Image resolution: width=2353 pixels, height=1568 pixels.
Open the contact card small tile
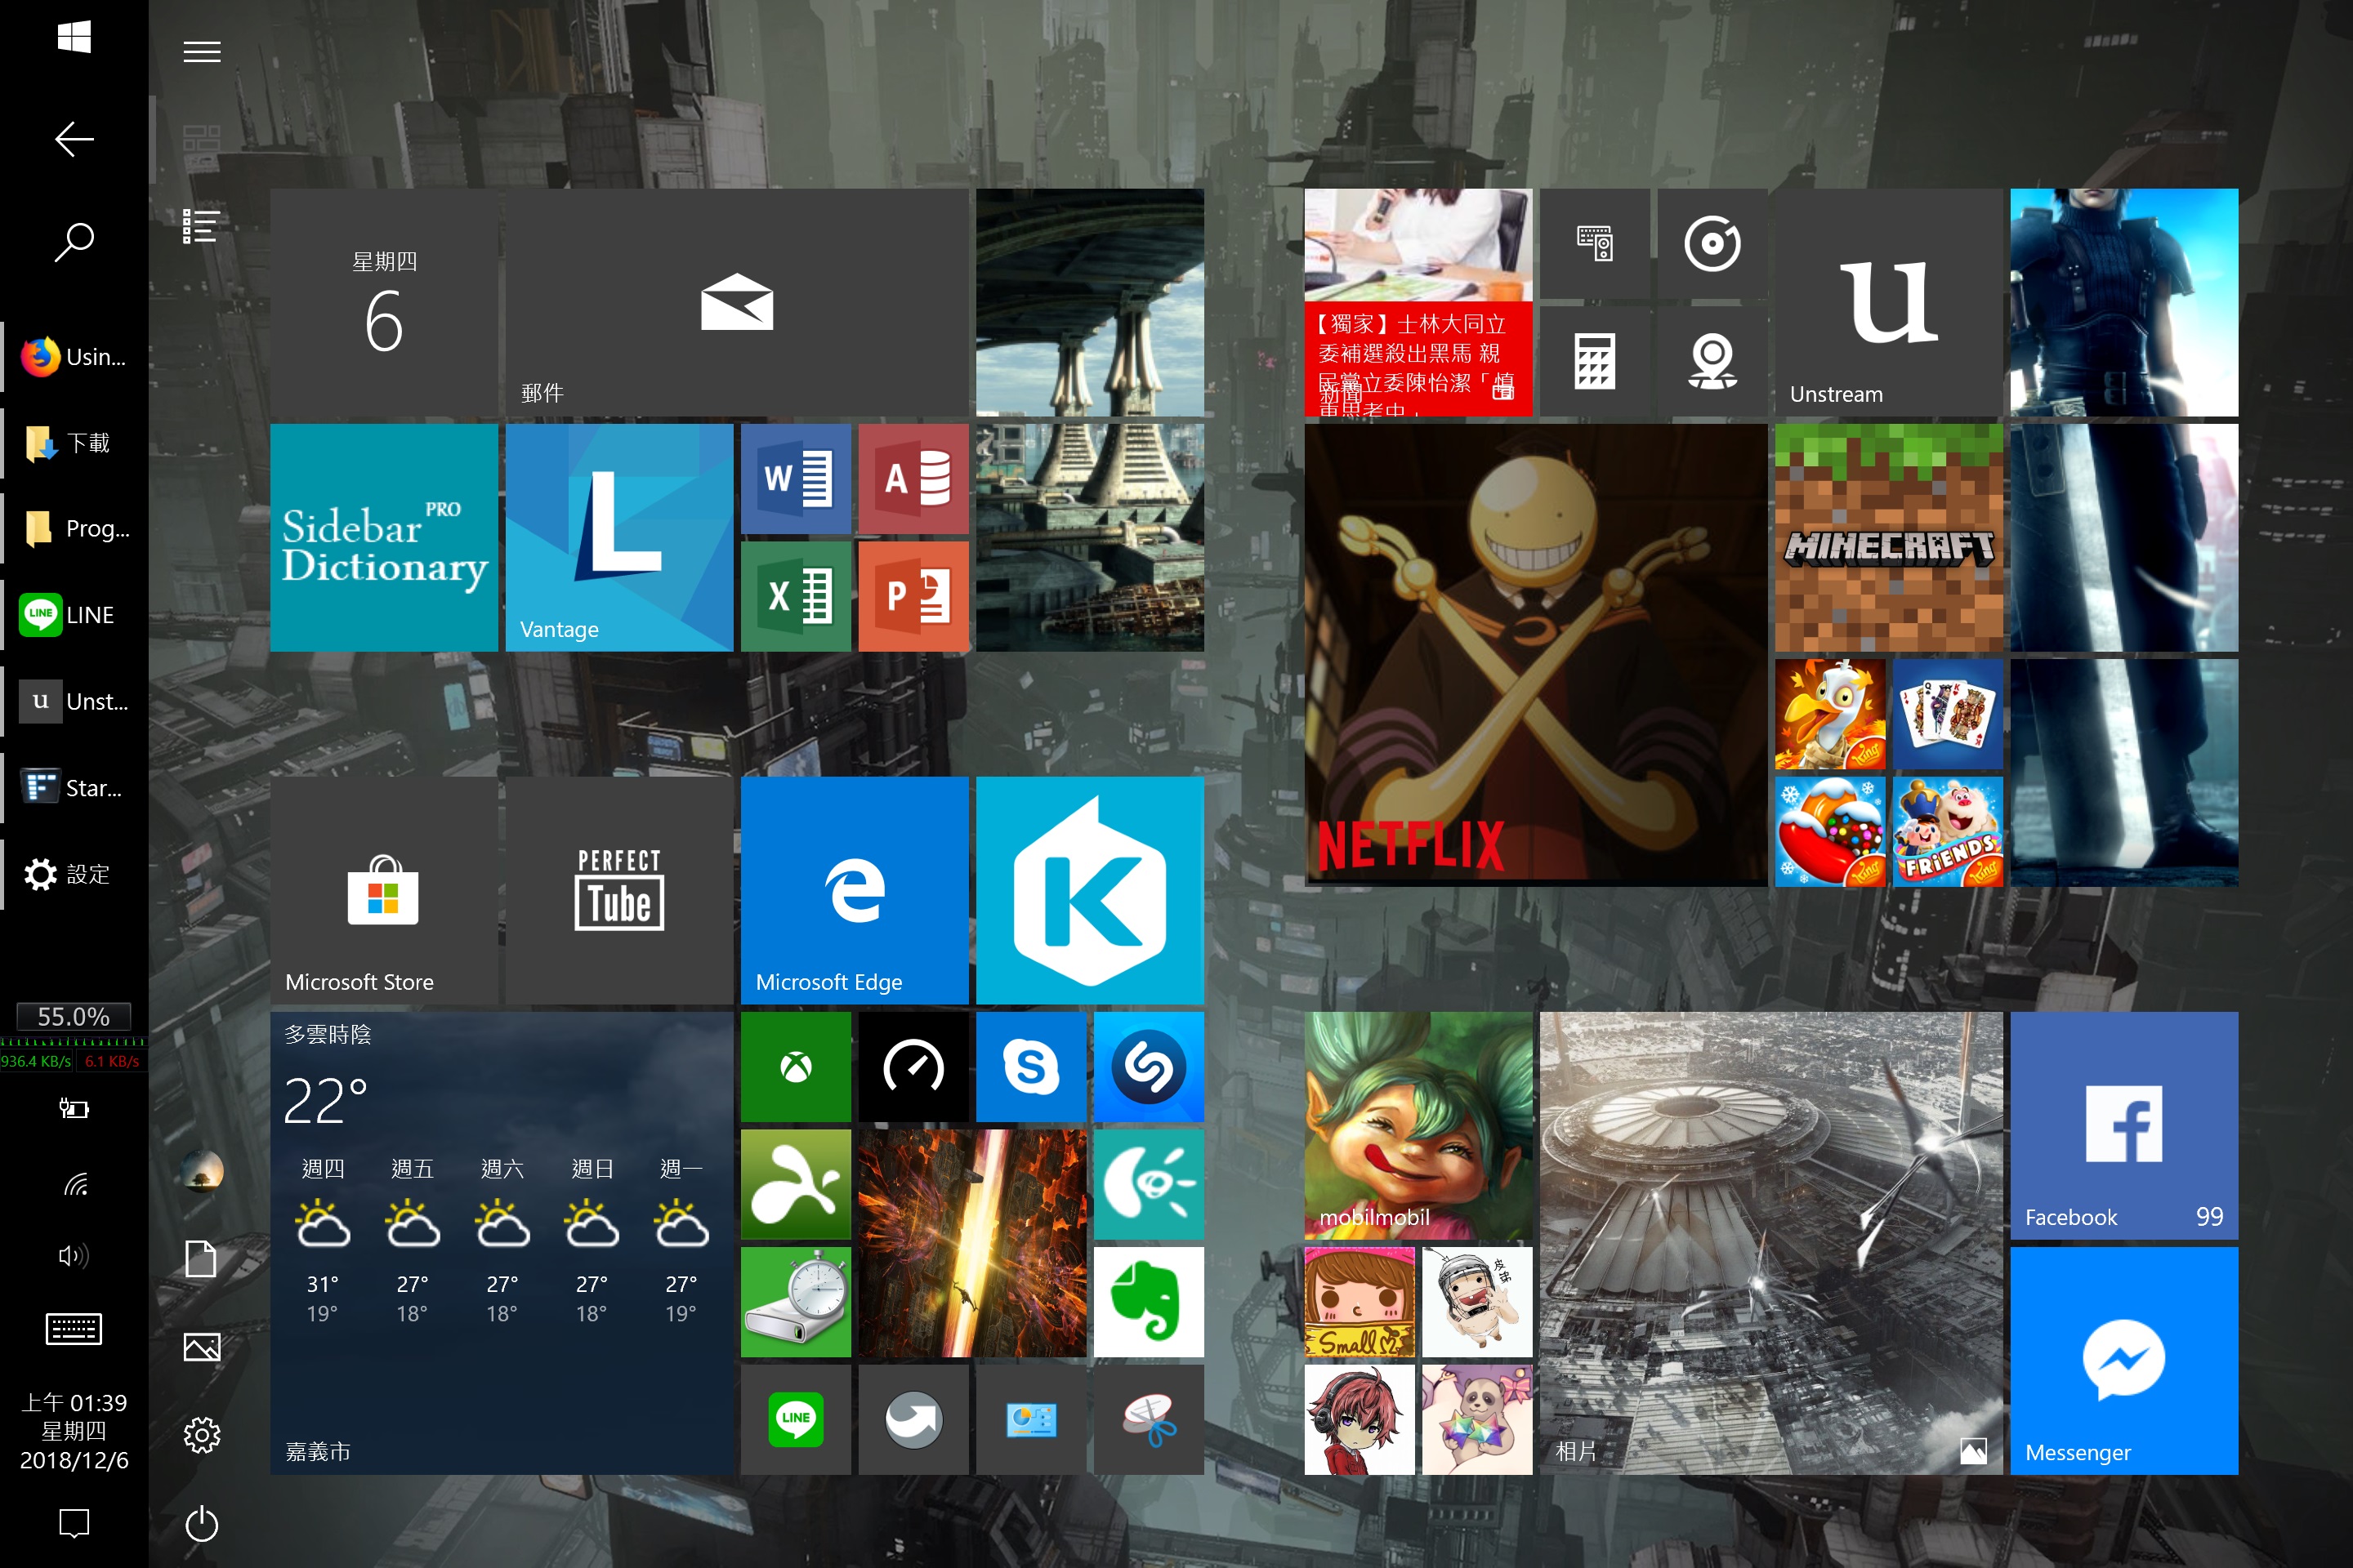pos(1030,1420)
